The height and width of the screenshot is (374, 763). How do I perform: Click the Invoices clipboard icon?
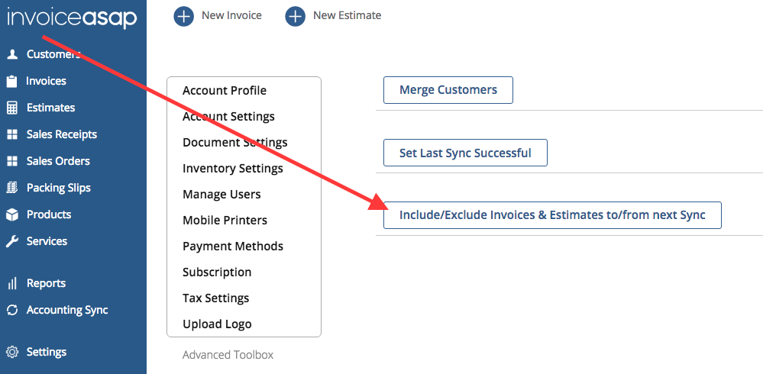[x=11, y=81]
